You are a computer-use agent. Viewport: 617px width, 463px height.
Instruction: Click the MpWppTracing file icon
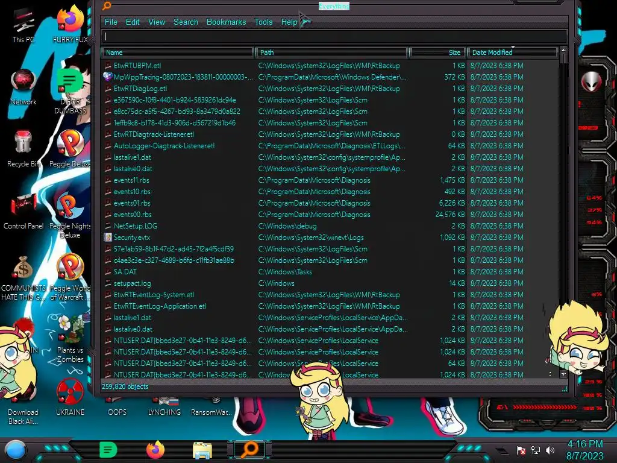pos(107,77)
